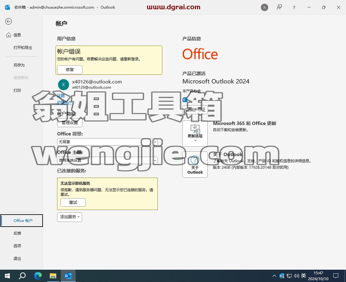Open the 打开和导出 page

point(23,47)
